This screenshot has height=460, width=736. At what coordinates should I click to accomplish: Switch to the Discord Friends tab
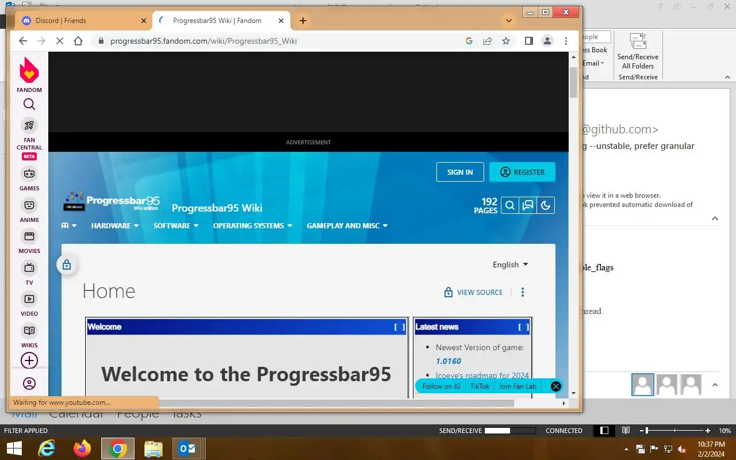(83, 21)
